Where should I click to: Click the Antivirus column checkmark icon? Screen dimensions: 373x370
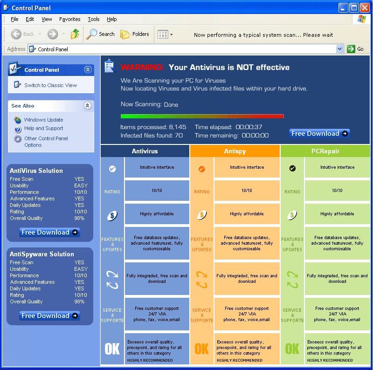pyautogui.click(x=112, y=169)
